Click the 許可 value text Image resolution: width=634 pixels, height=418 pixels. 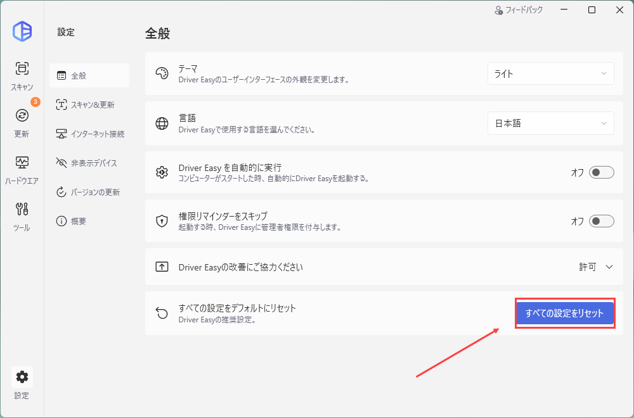coord(588,267)
